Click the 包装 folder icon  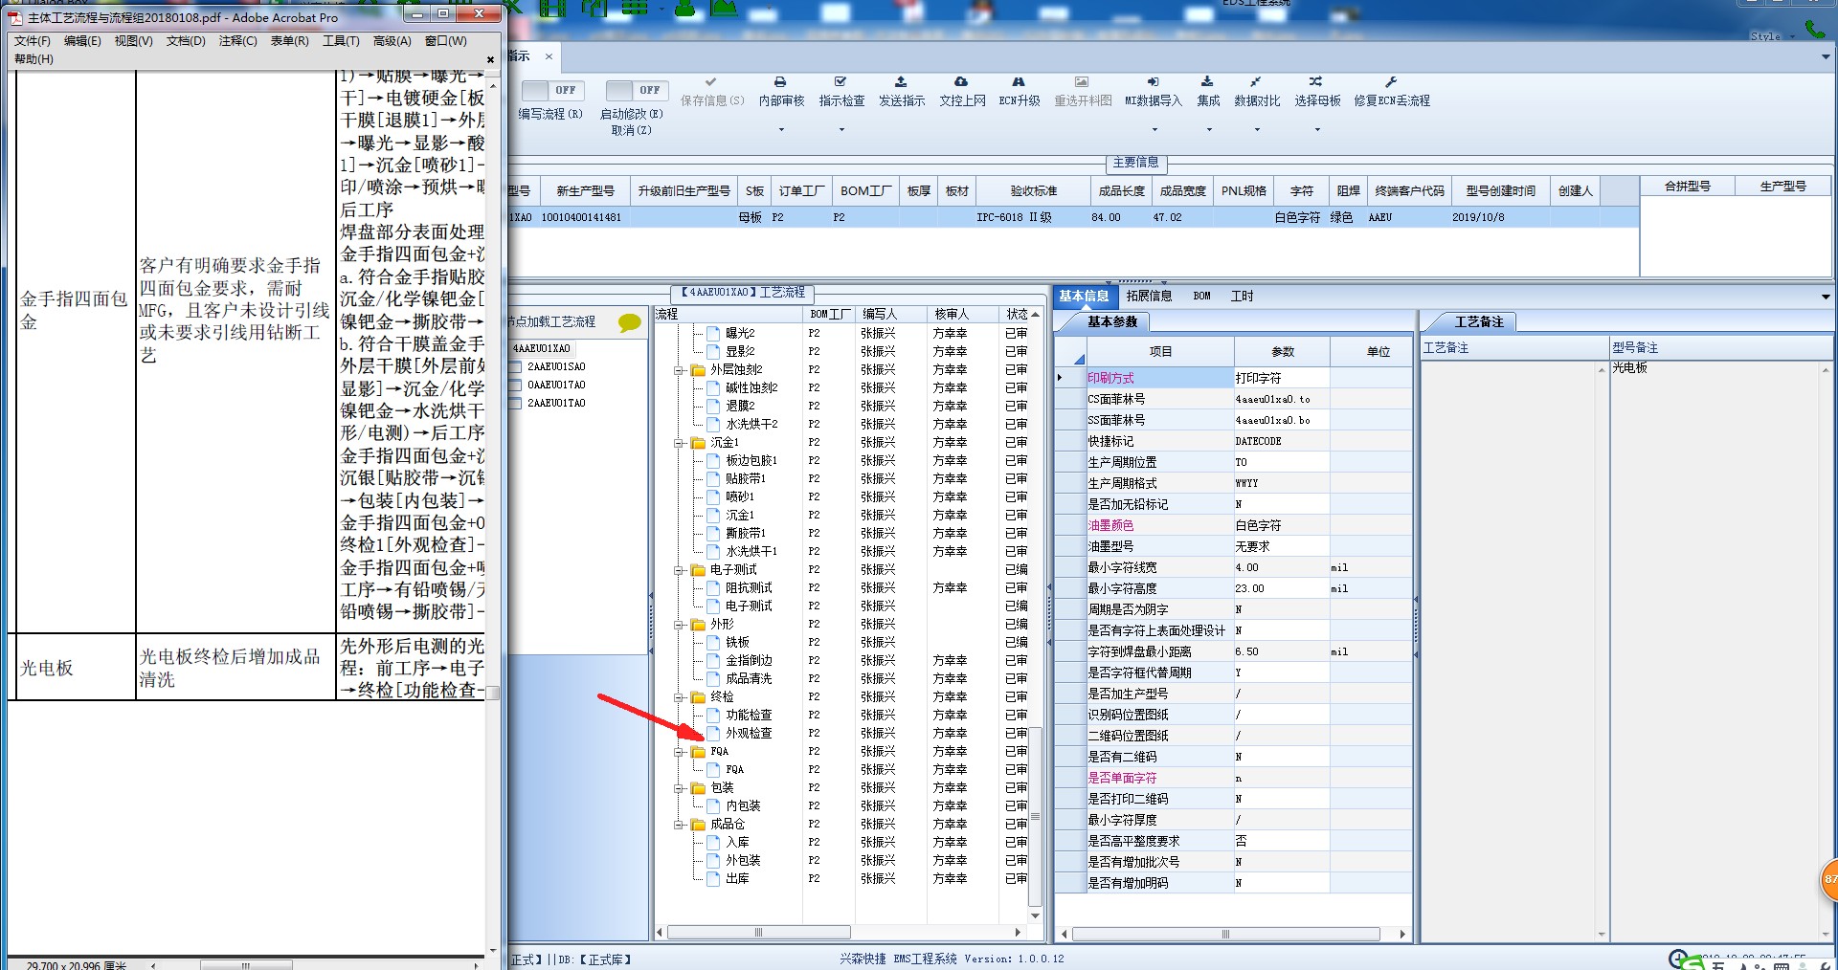point(698,788)
